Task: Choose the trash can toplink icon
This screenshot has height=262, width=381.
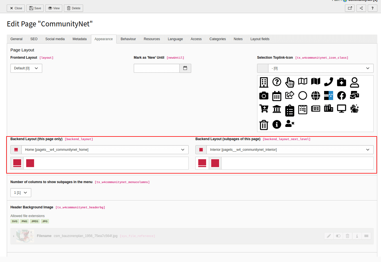Action: [264, 125]
